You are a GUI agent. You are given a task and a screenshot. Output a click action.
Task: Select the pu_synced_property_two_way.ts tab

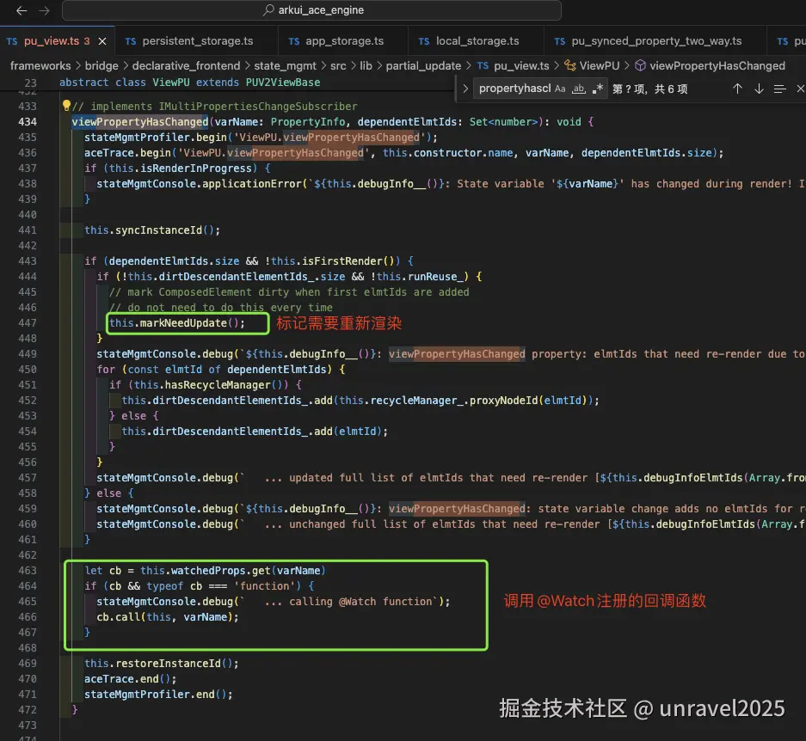656,41
